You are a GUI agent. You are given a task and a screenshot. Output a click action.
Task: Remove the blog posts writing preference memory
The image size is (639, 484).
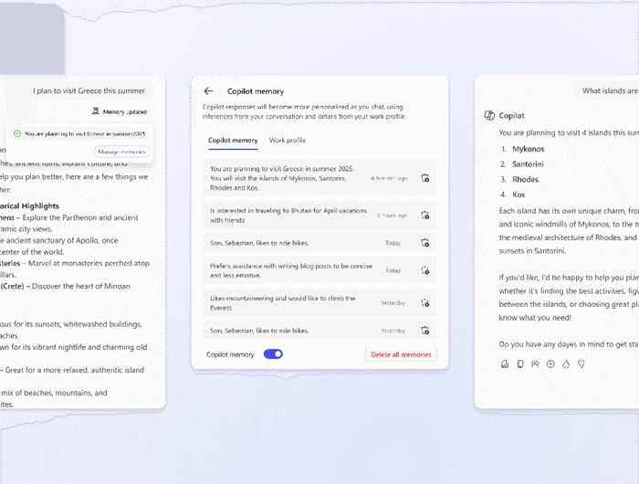click(x=425, y=270)
